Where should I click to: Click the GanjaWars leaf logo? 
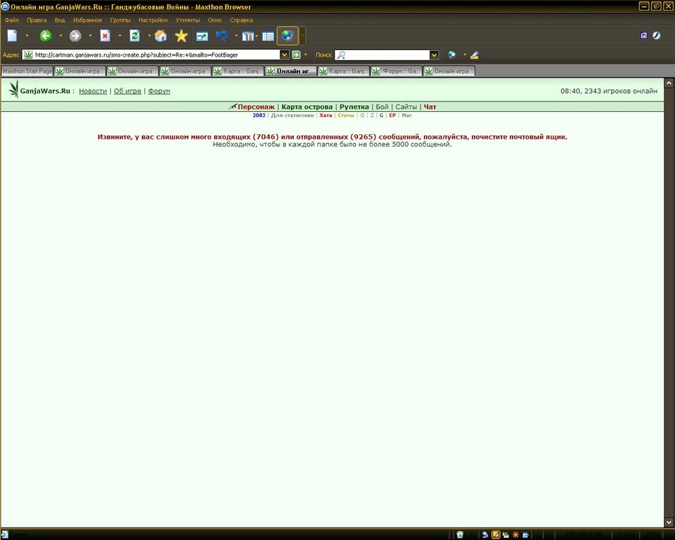coord(15,89)
